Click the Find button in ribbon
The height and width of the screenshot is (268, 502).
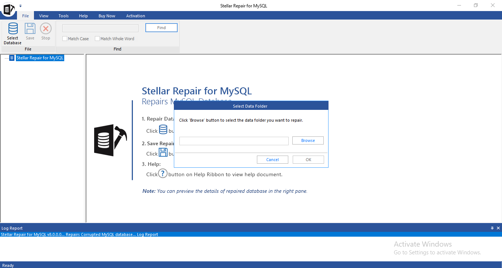click(161, 28)
